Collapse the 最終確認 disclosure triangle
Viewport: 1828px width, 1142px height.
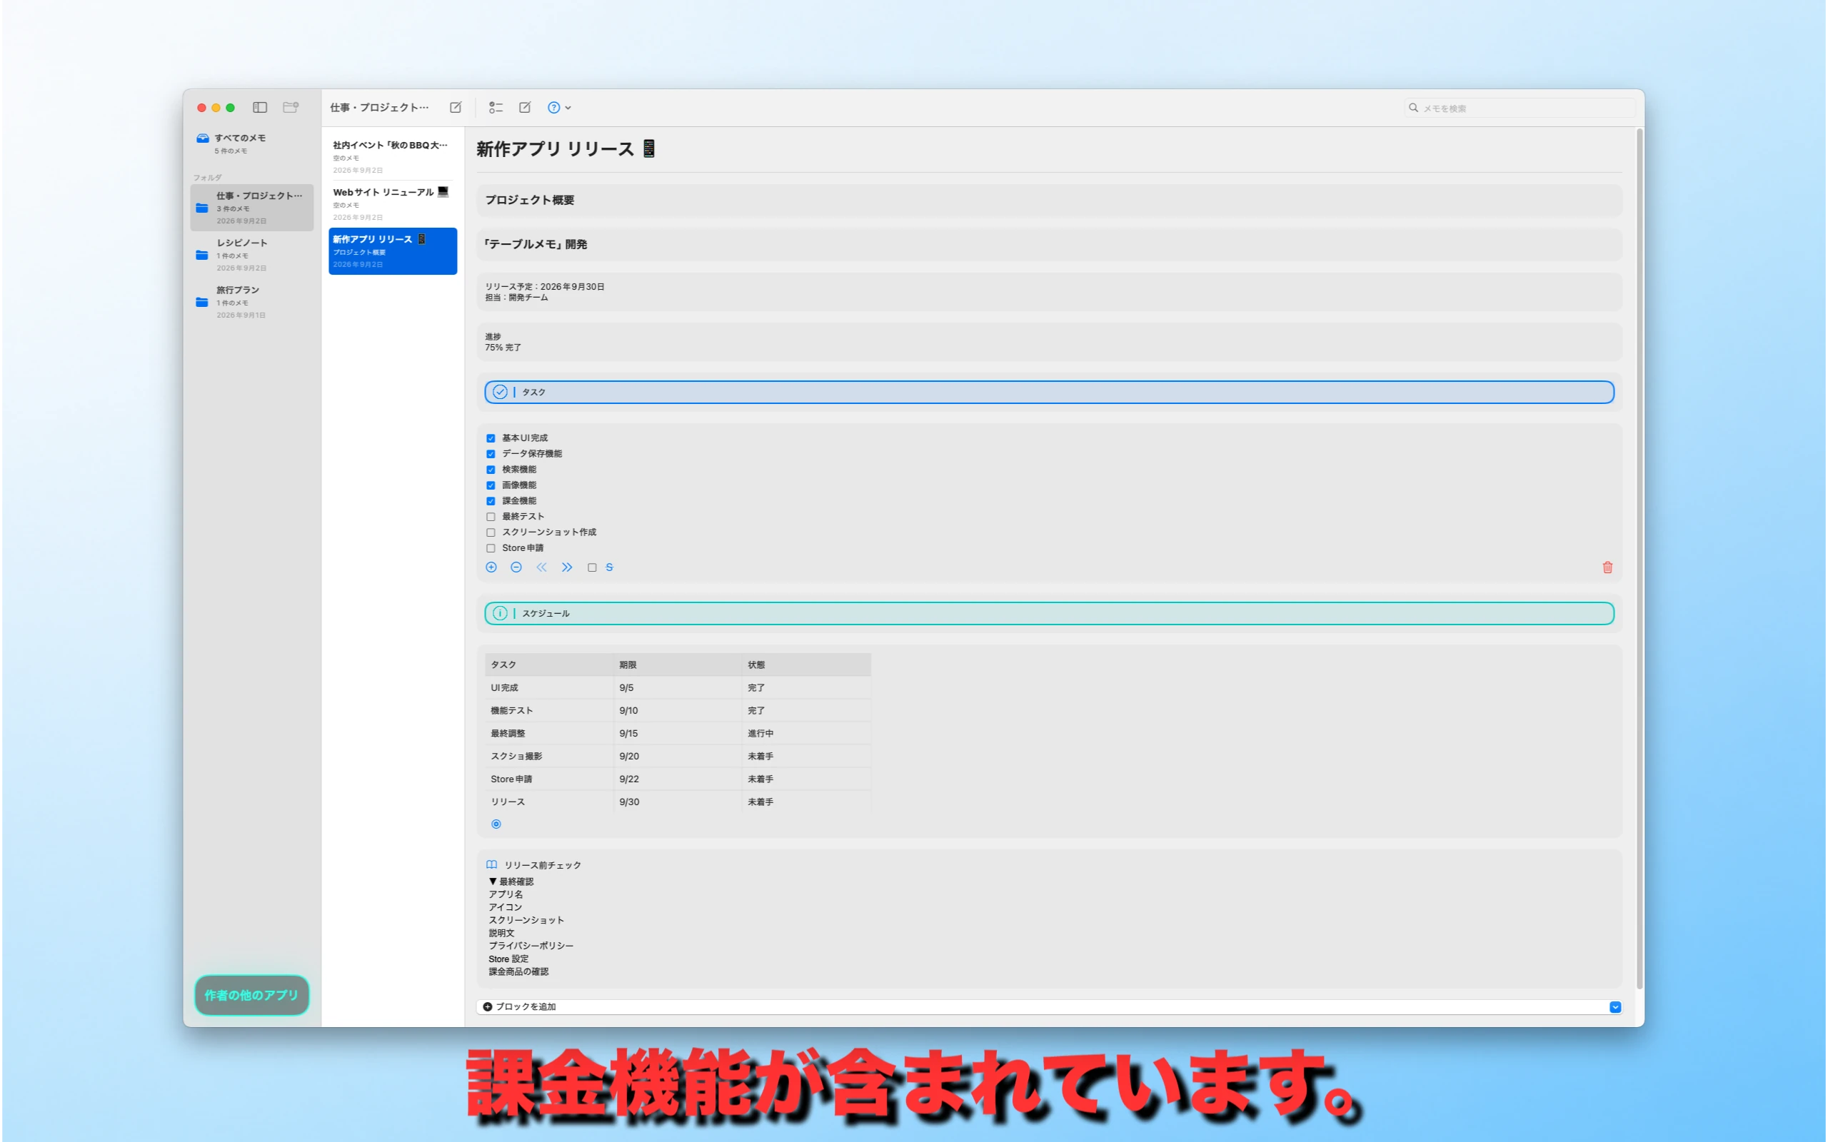493,881
